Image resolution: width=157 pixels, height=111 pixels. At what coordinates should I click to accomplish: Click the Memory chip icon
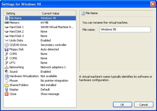pyautogui.click(x=7, y=23)
